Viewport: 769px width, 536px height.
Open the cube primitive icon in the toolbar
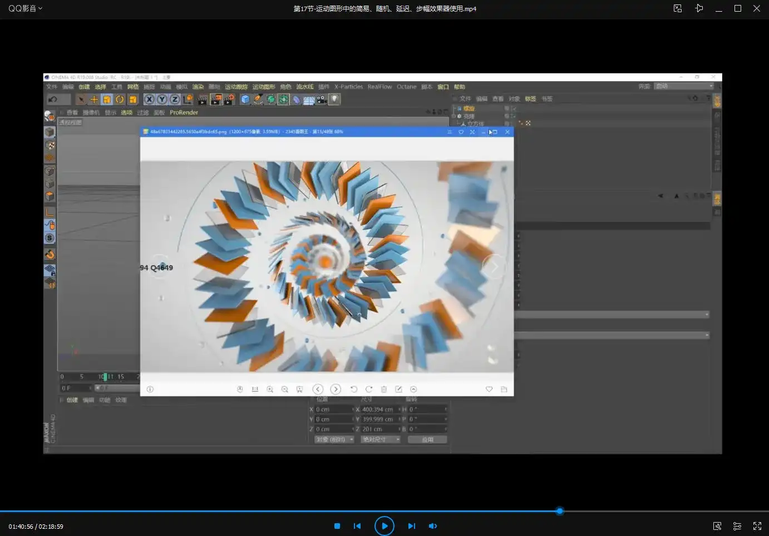245,99
